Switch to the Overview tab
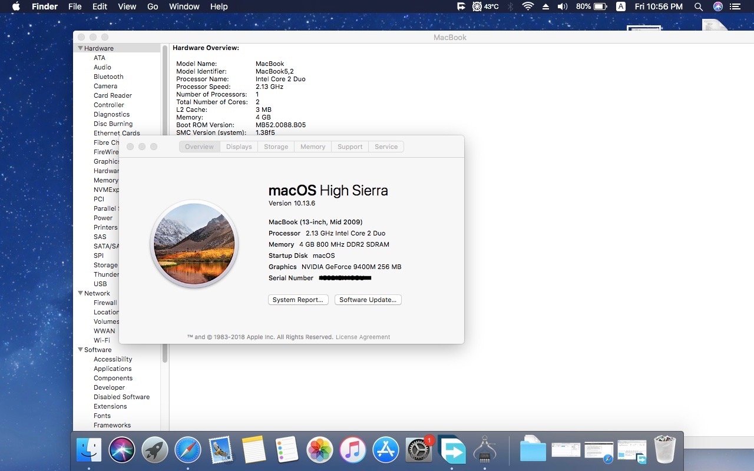The width and height of the screenshot is (754, 471). click(200, 147)
